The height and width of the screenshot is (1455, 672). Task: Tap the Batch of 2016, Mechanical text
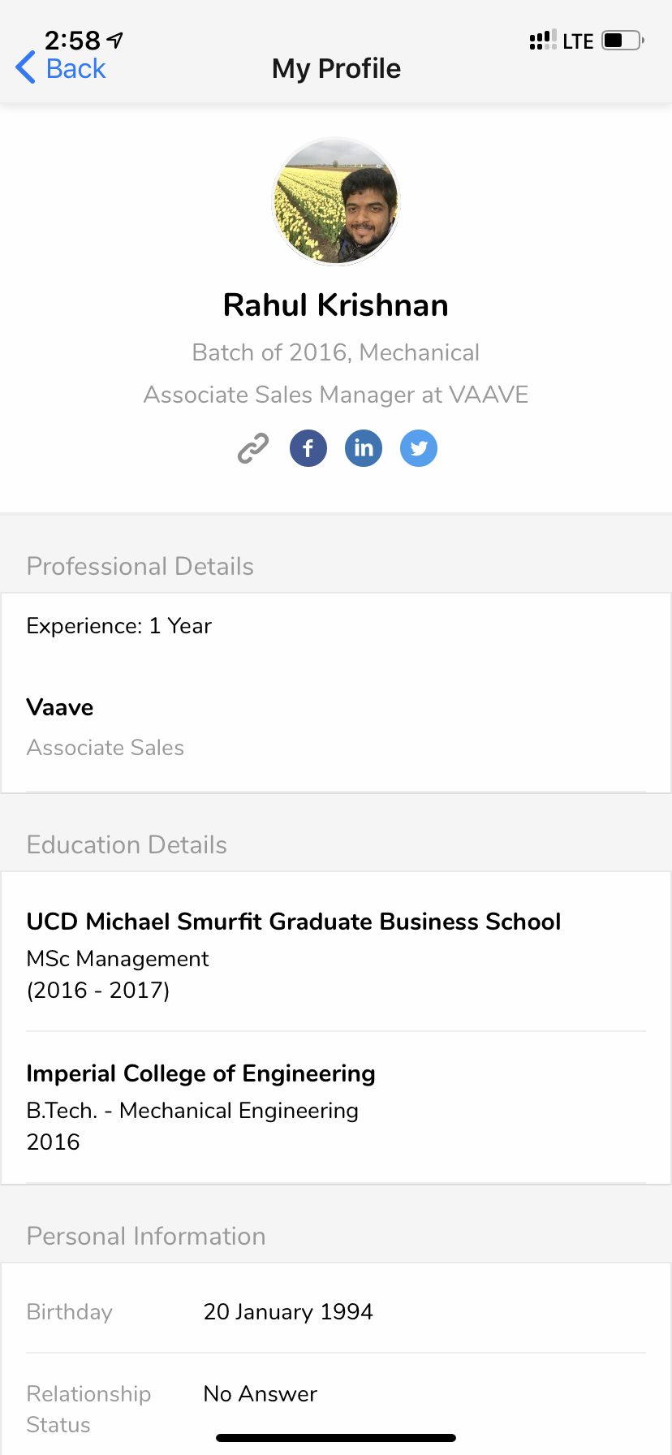[336, 352]
